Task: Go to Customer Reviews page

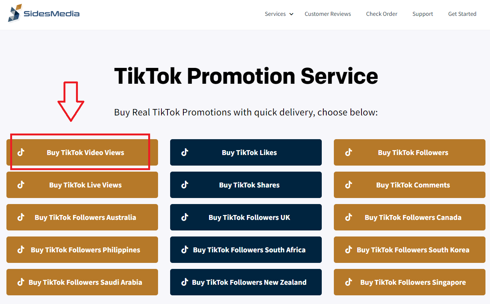Action: click(x=328, y=14)
